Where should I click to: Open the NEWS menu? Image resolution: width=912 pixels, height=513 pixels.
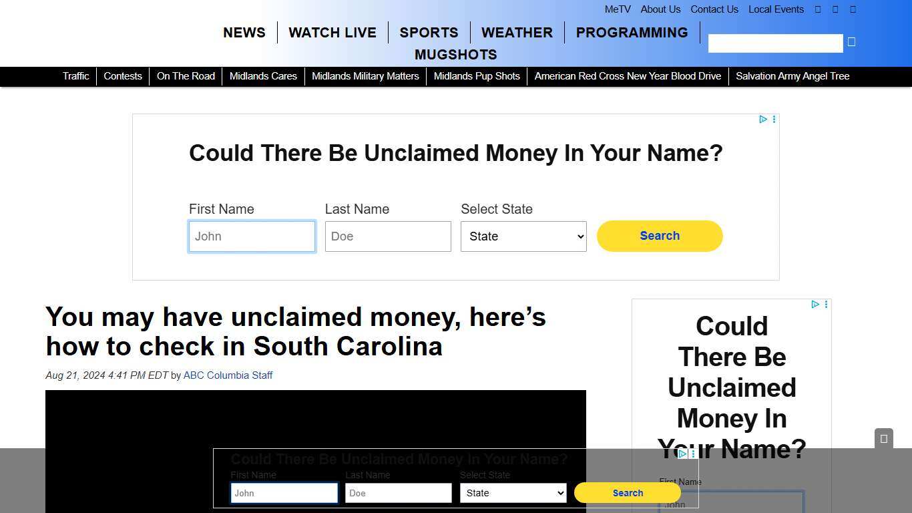click(x=244, y=32)
